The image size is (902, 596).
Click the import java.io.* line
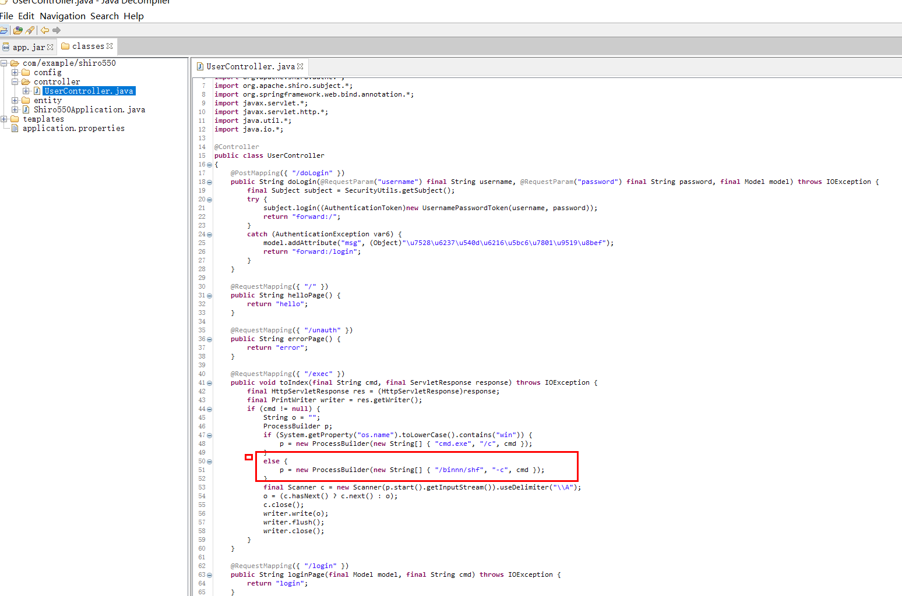pyautogui.click(x=249, y=129)
